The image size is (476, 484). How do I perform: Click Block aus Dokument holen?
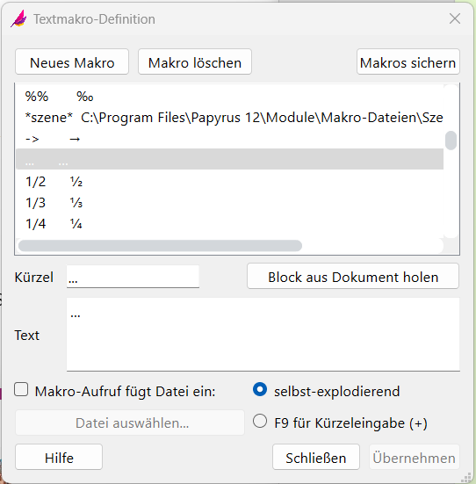click(353, 277)
